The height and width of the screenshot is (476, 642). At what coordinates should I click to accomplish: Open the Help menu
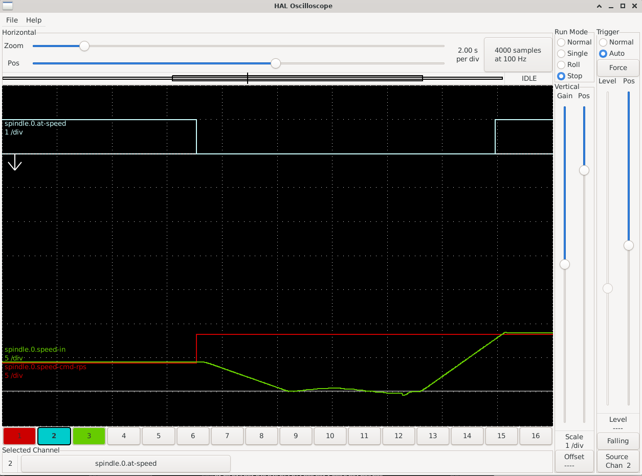coord(34,20)
